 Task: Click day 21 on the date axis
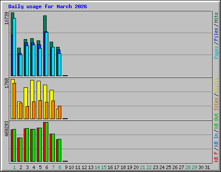(142, 167)
